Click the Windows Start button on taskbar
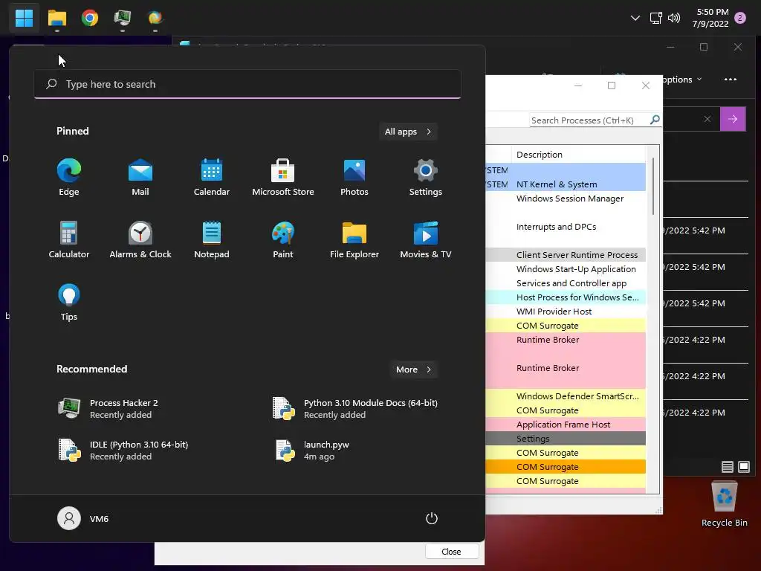The image size is (761, 571). point(24,18)
